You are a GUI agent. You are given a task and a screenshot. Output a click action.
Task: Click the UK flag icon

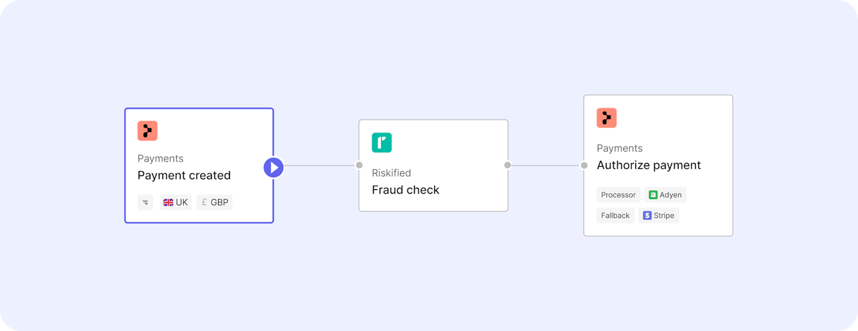point(168,202)
